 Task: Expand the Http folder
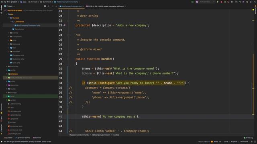9,40
